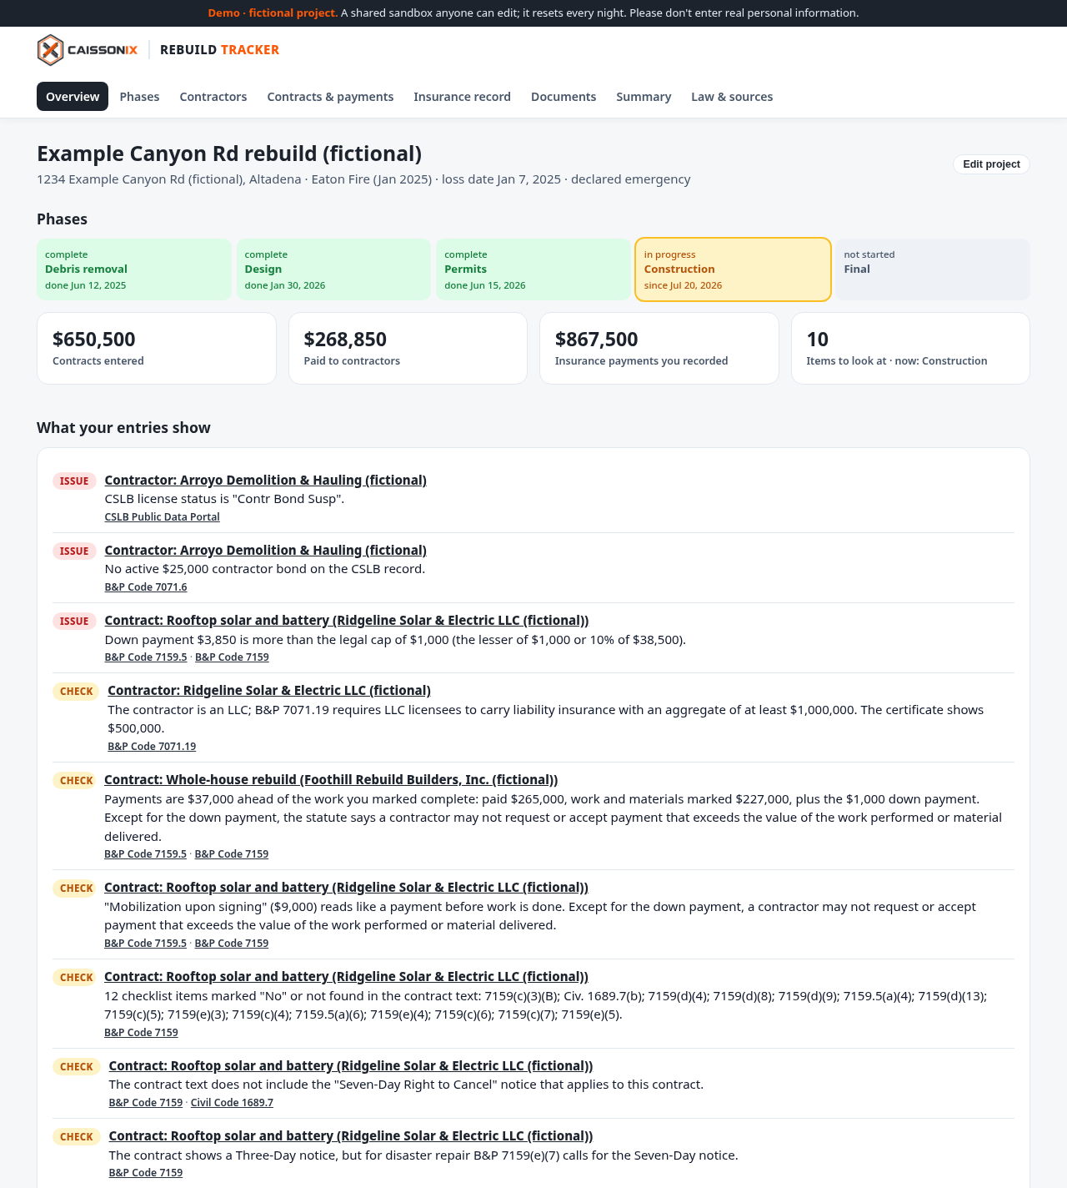This screenshot has height=1188, width=1067.
Task: Click the project title "Example Canyon Rd rebuild (fictional)"
Action: [x=229, y=154]
